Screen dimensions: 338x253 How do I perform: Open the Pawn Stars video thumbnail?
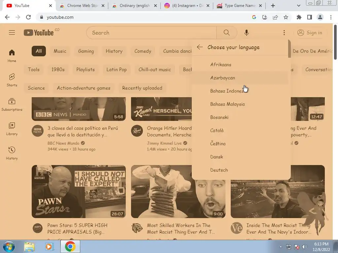coord(79,191)
